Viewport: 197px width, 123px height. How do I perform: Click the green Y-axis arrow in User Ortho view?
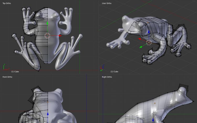(x=141, y=47)
